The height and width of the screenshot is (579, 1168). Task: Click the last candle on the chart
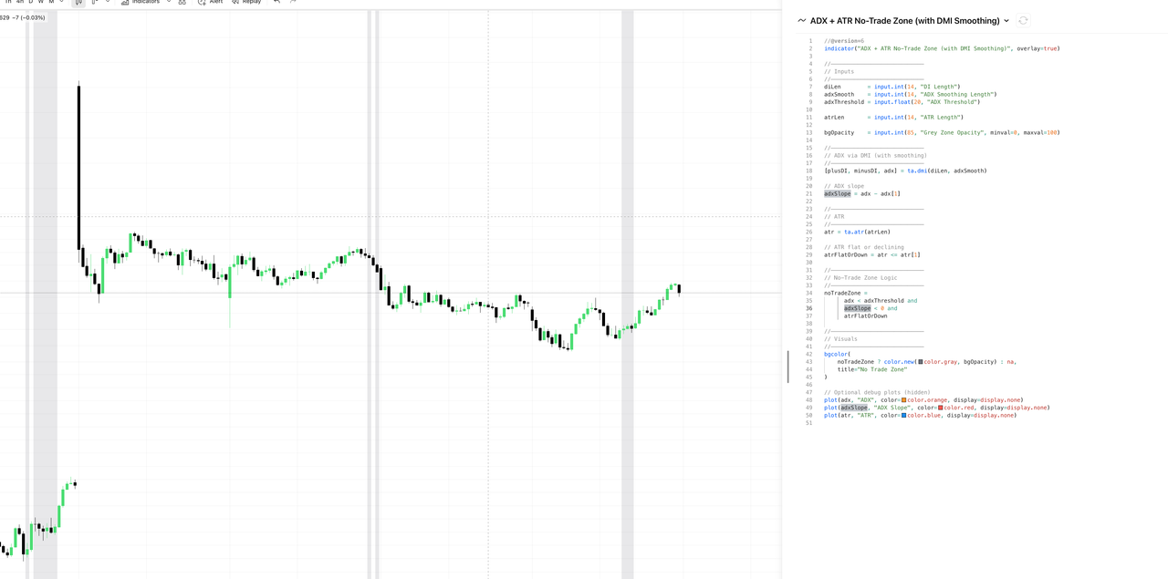(679, 290)
